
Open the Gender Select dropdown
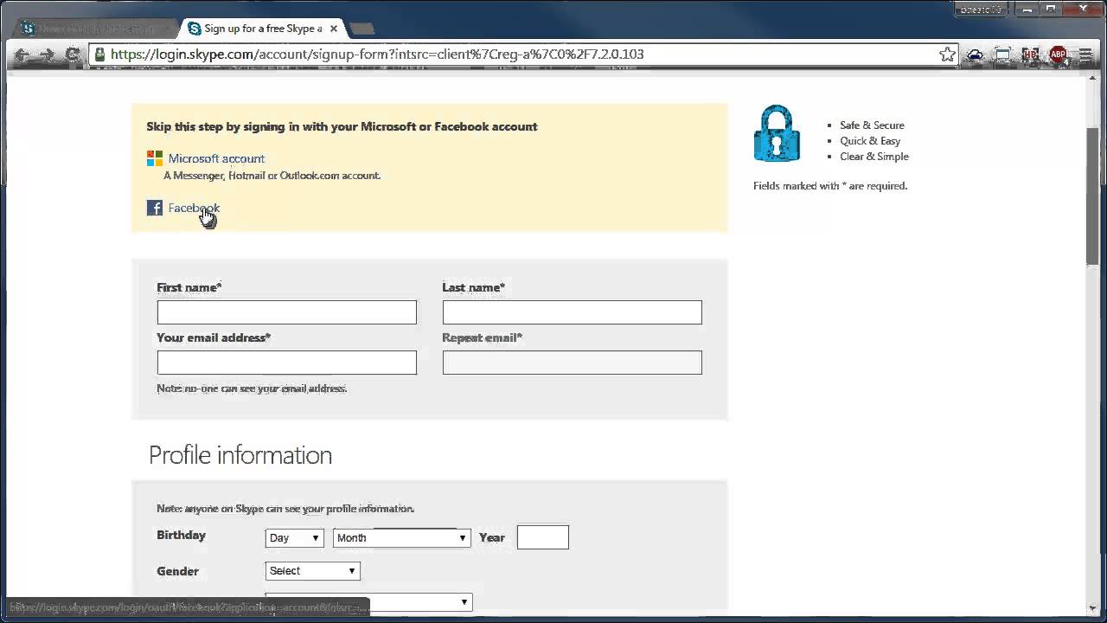[312, 571]
